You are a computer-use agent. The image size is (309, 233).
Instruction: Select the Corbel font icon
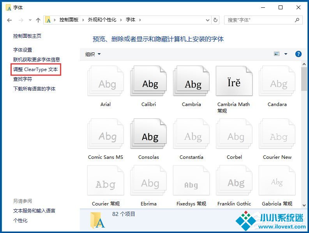pyautogui.click(x=234, y=134)
